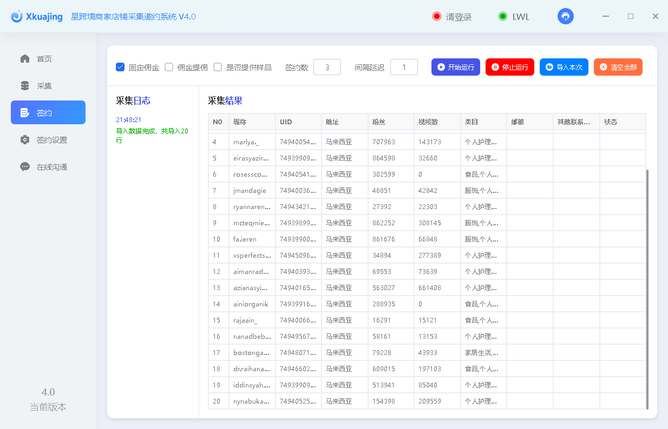Click follower count 864598
This screenshot has width=668, height=429.
384,158
